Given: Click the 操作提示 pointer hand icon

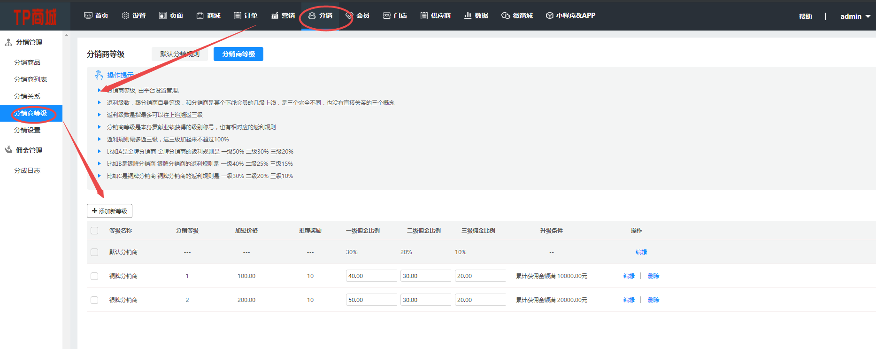Looking at the screenshot, I should tap(99, 75).
